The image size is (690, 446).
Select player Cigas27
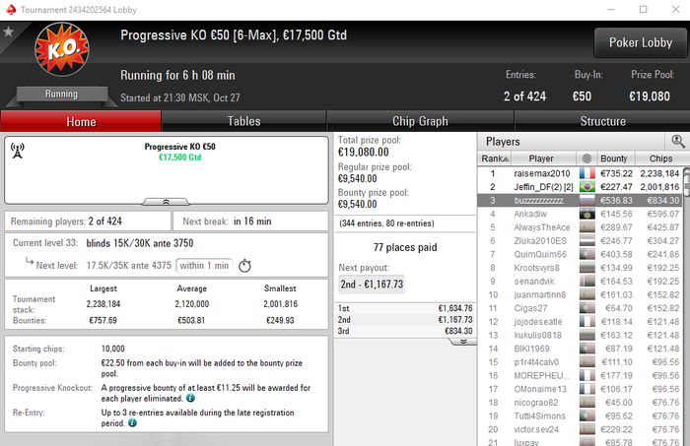coord(530,308)
